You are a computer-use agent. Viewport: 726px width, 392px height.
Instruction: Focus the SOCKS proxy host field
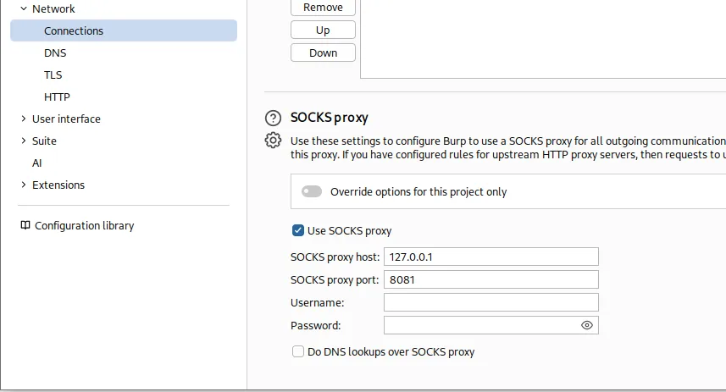[x=491, y=257]
